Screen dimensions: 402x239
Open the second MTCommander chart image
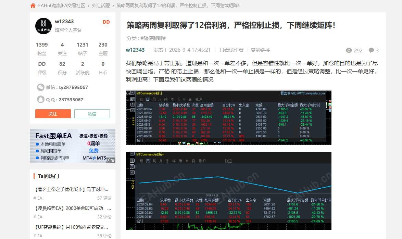229,190
